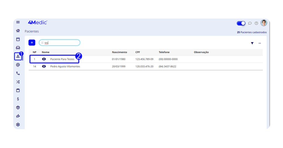Open the settings gear in sidebar

18,125
